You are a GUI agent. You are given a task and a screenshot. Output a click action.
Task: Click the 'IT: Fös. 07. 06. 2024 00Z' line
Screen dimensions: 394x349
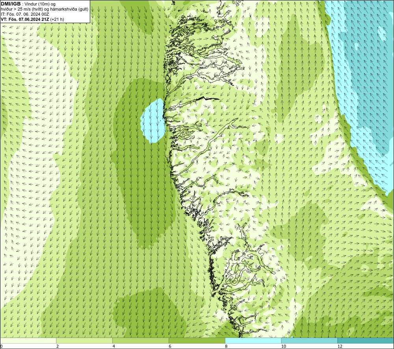click(25, 14)
